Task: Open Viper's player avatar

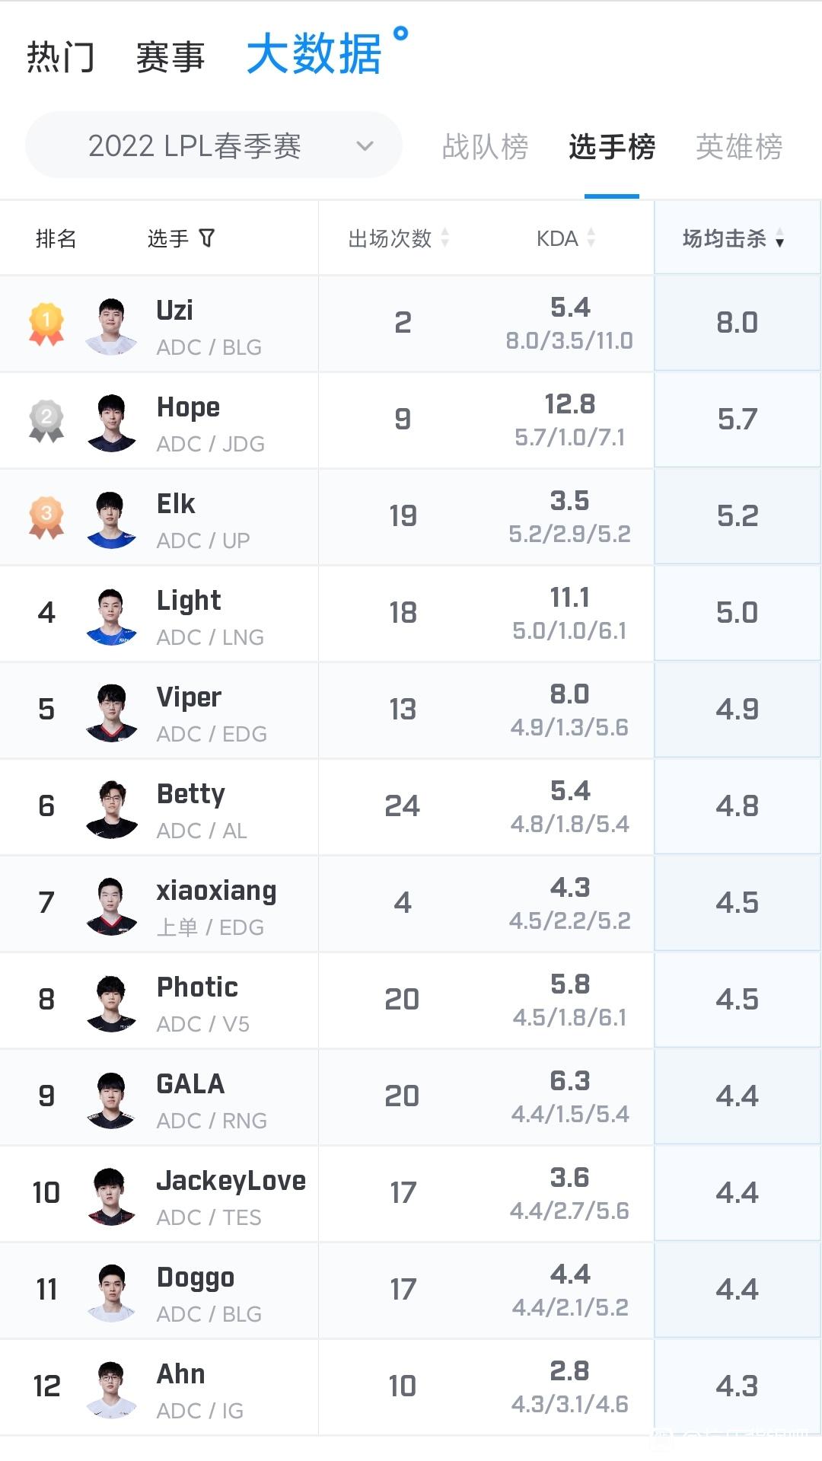Action: click(x=112, y=713)
